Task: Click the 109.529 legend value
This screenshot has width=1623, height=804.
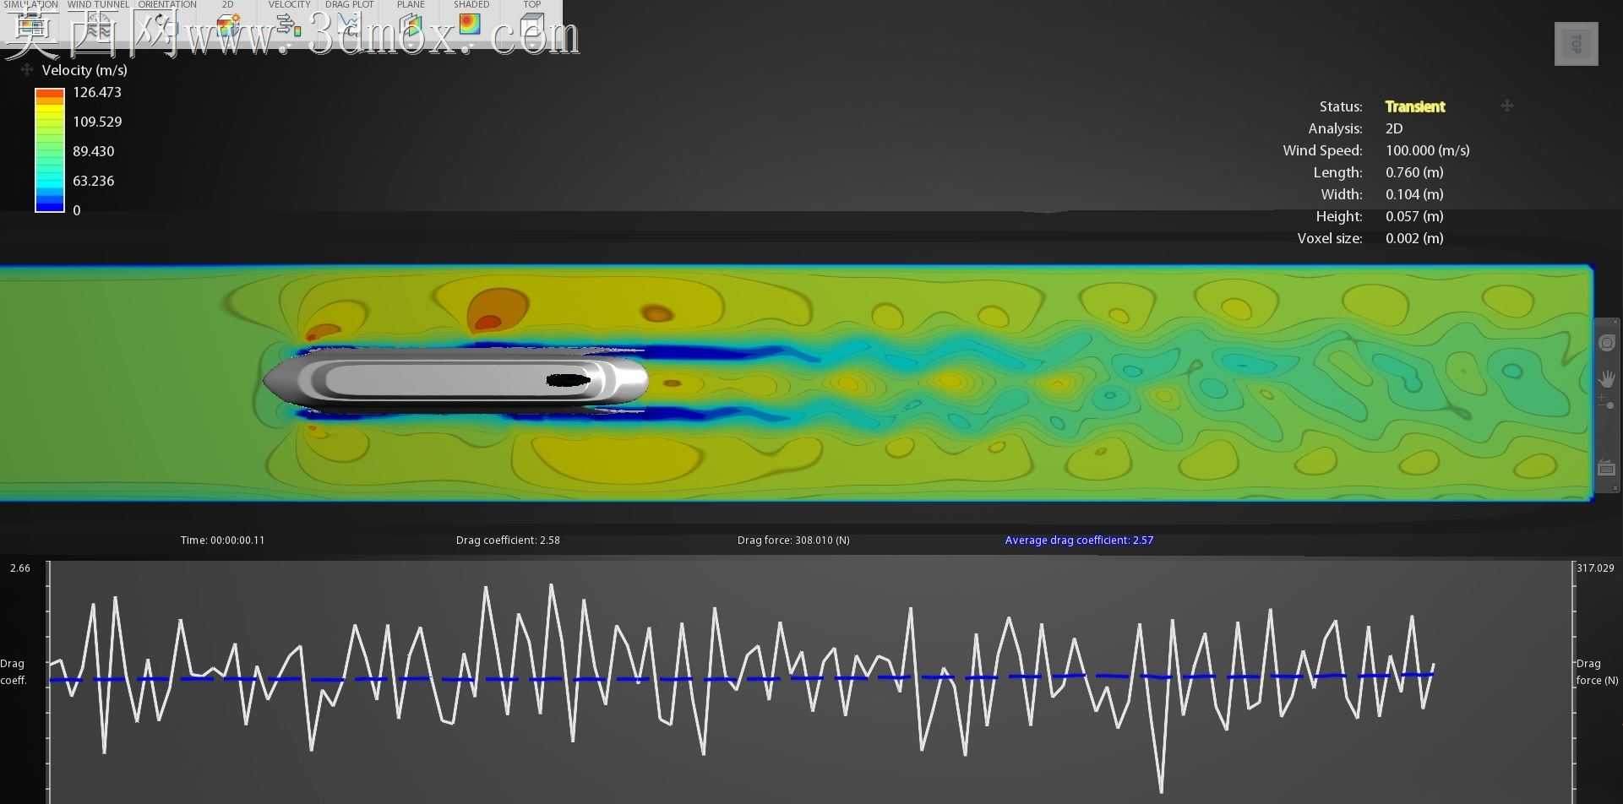Action: (97, 122)
